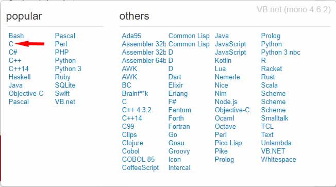Select Rust language option

[x=268, y=77]
